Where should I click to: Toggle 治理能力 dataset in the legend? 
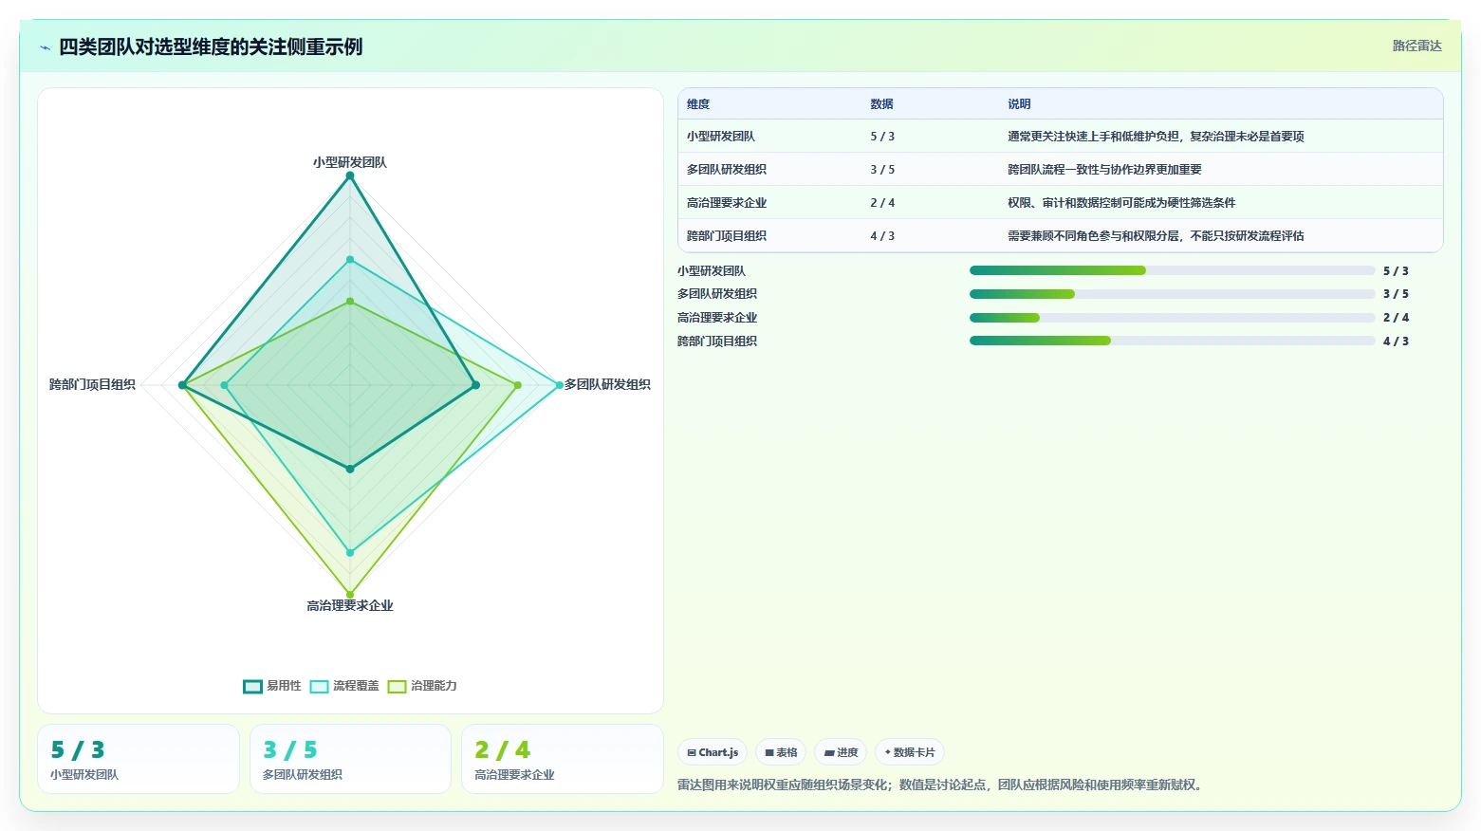coord(422,686)
